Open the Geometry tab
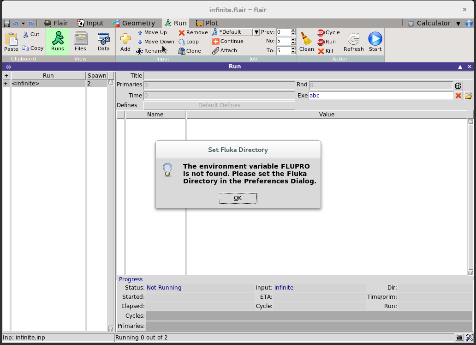This screenshot has width=476, height=345. click(x=134, y=23)
